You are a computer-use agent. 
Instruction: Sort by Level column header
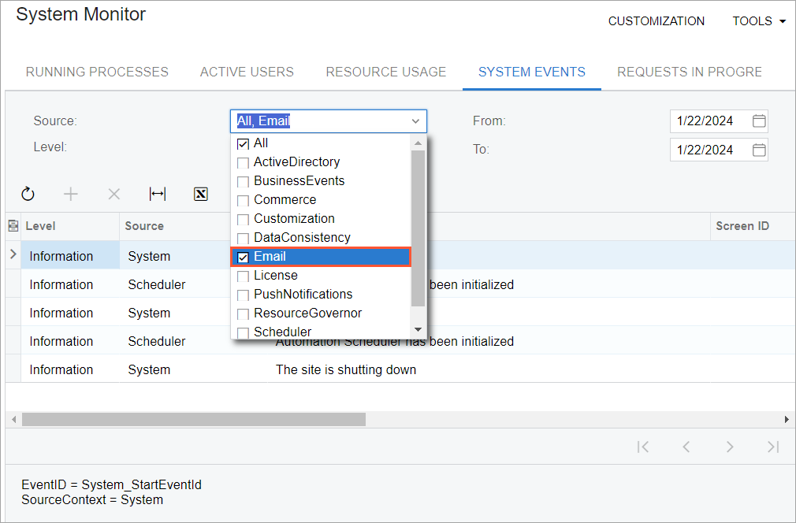click(x=69, y=226)
